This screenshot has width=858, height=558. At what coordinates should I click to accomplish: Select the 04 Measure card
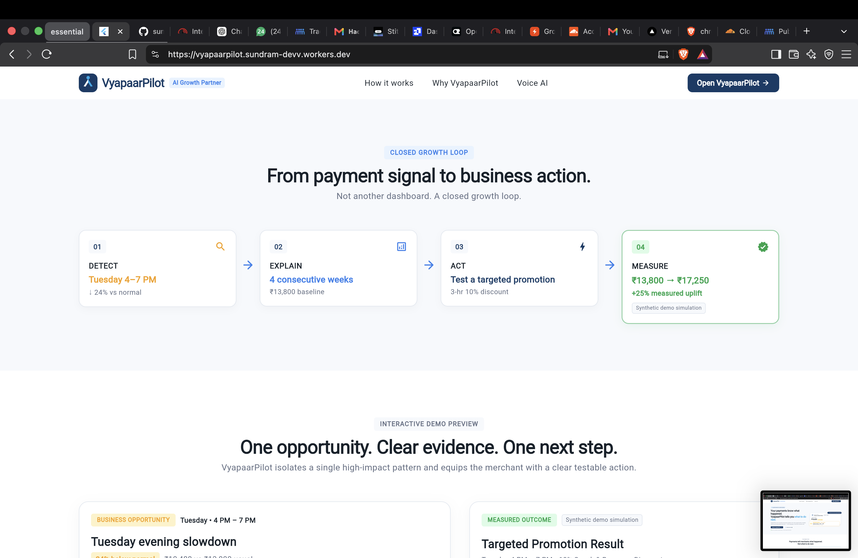point(700,277)
